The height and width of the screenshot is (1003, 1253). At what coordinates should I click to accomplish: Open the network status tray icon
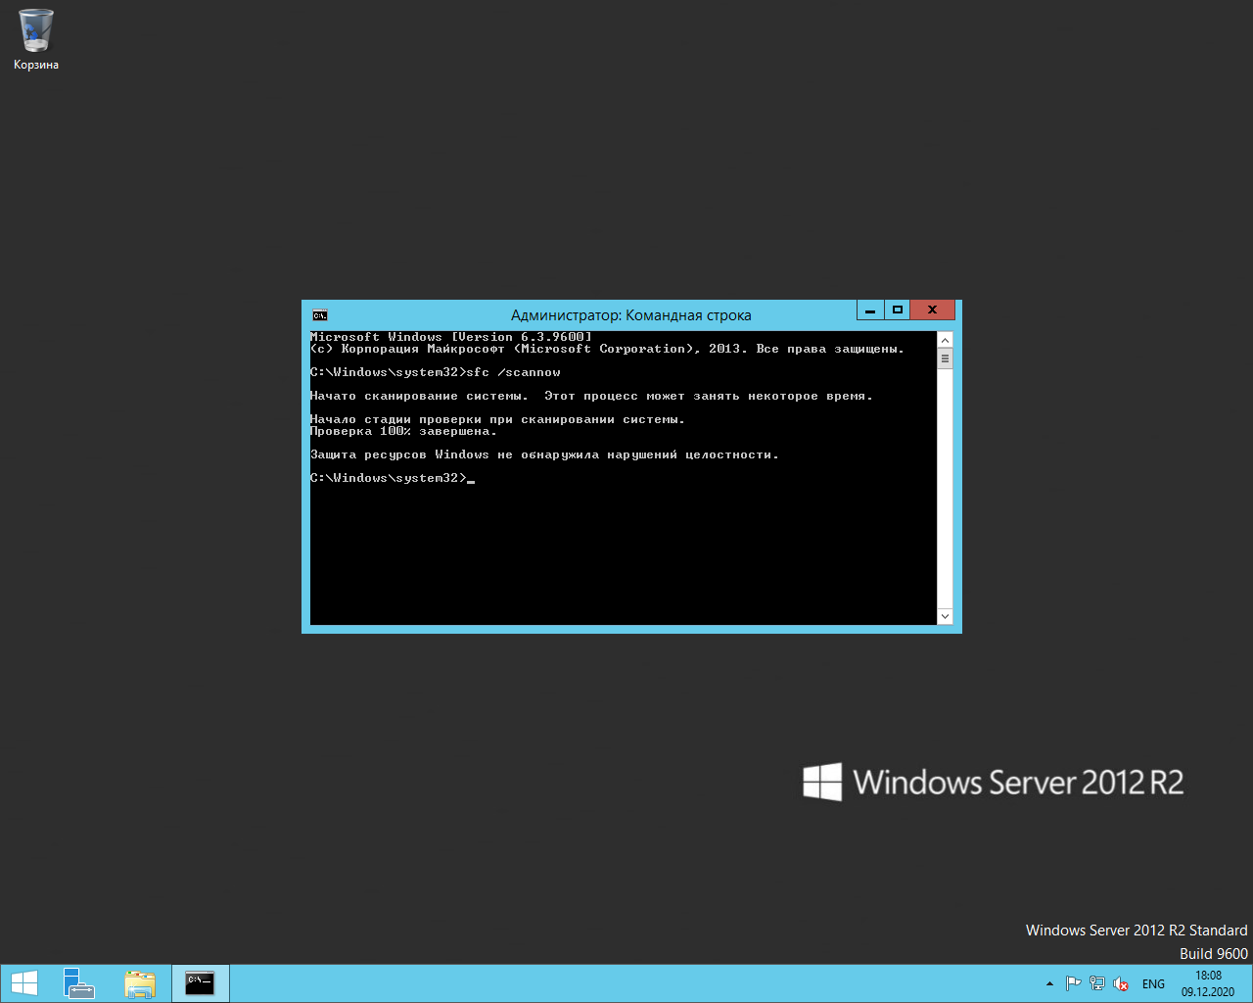1097,983
